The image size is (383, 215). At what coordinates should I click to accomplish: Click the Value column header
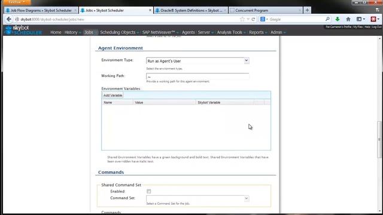pos(165,103)
